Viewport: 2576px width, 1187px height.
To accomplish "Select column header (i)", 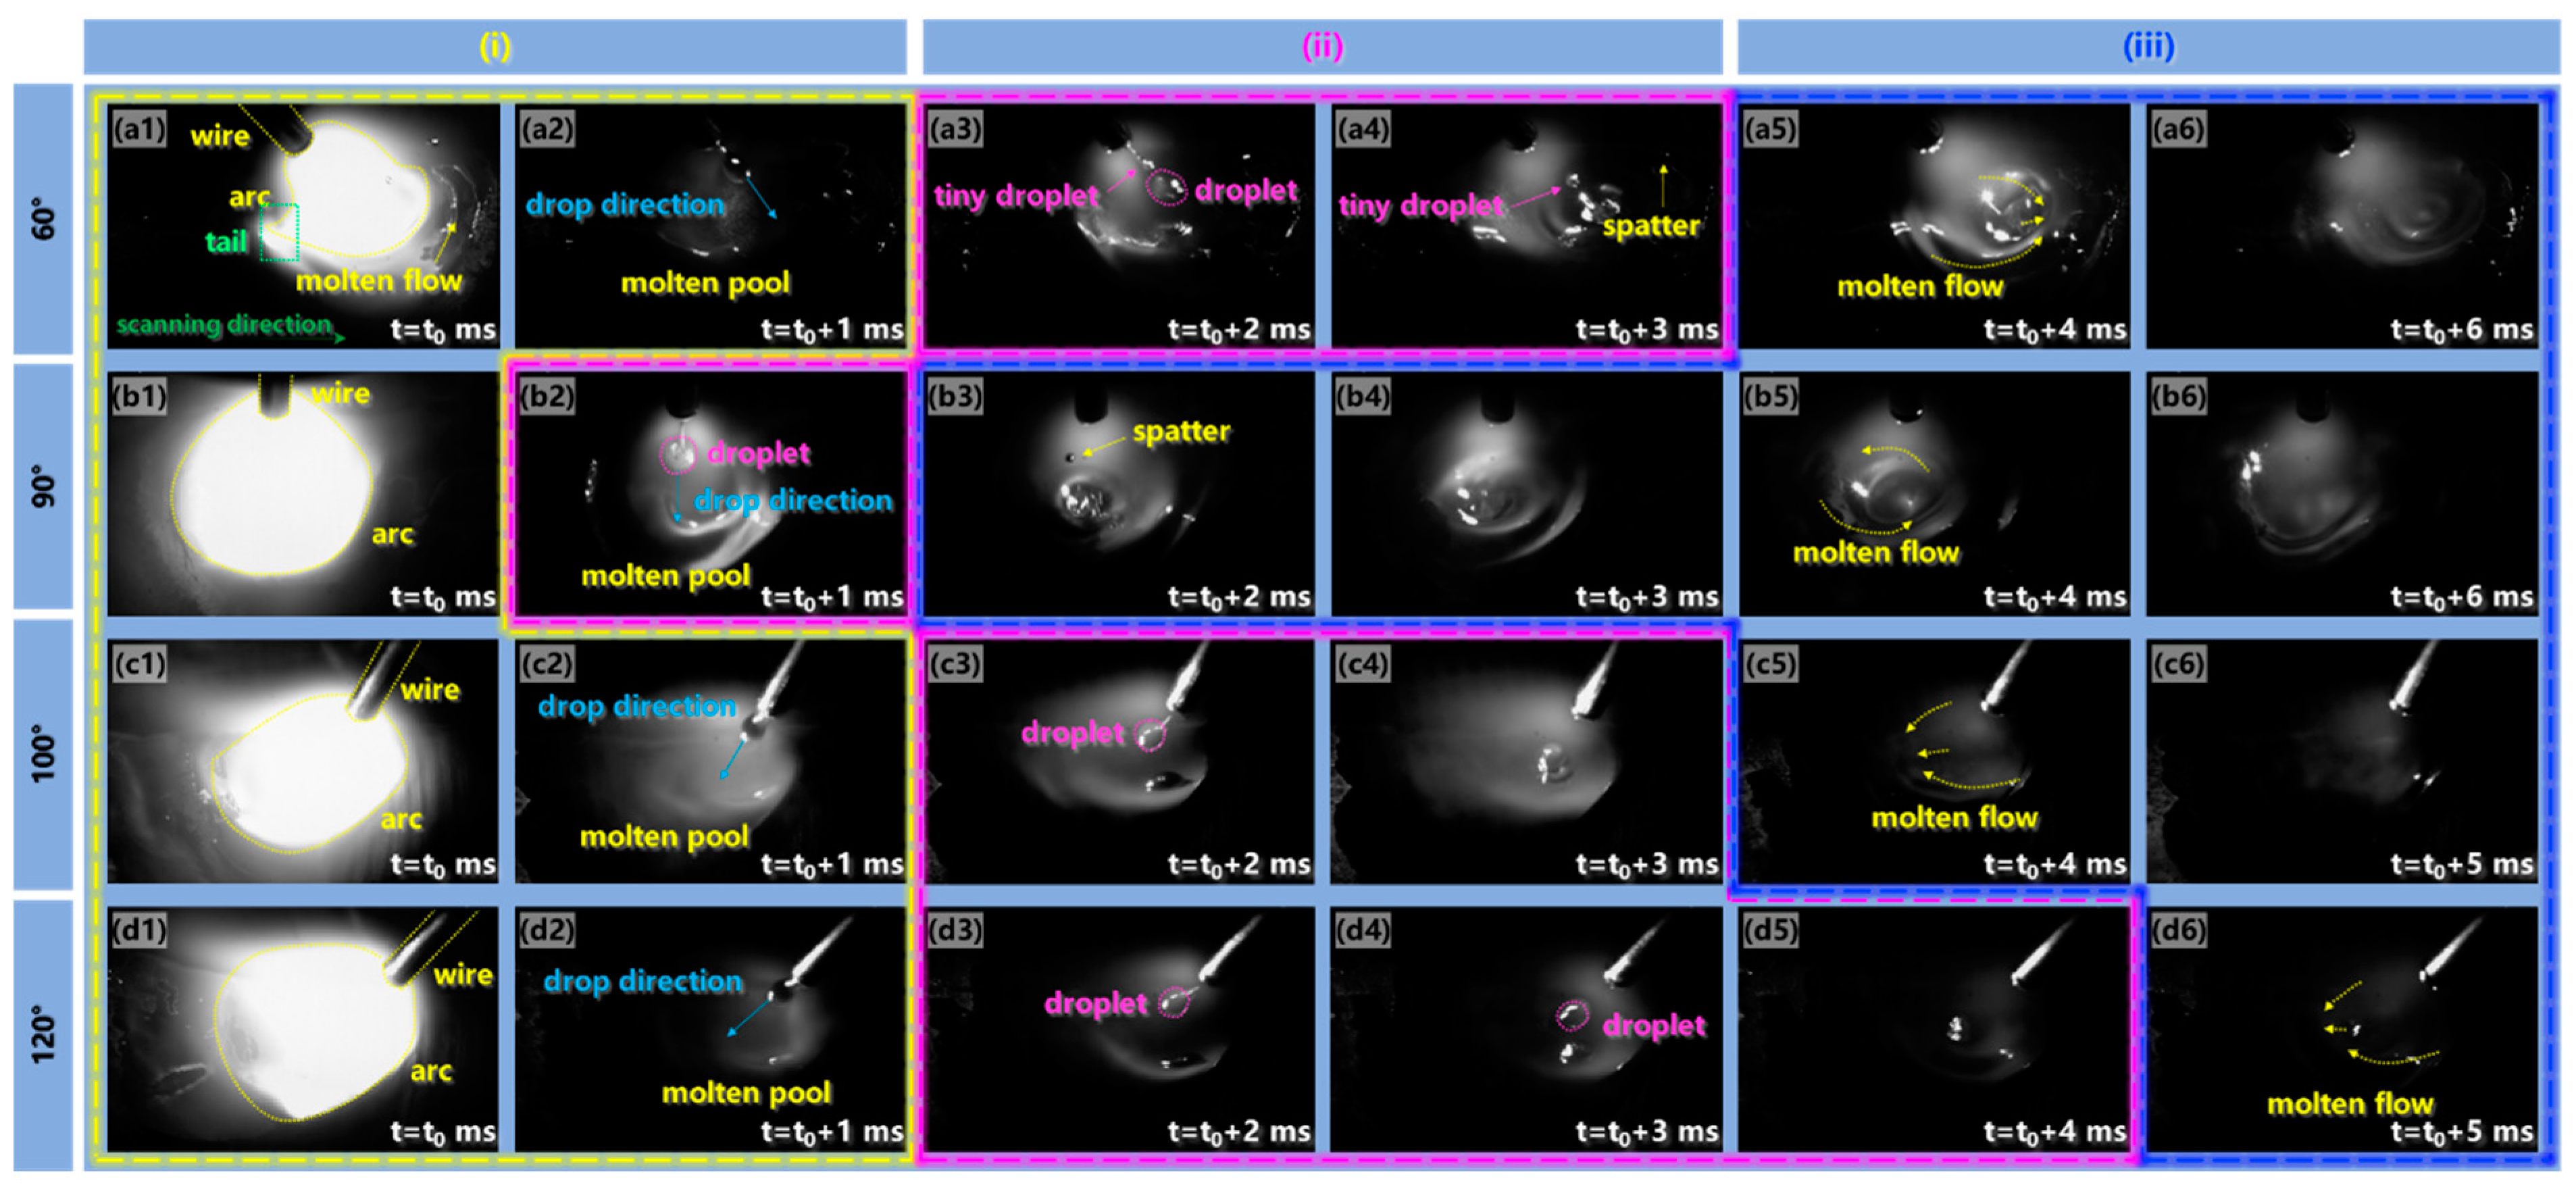I will [495, 47].
